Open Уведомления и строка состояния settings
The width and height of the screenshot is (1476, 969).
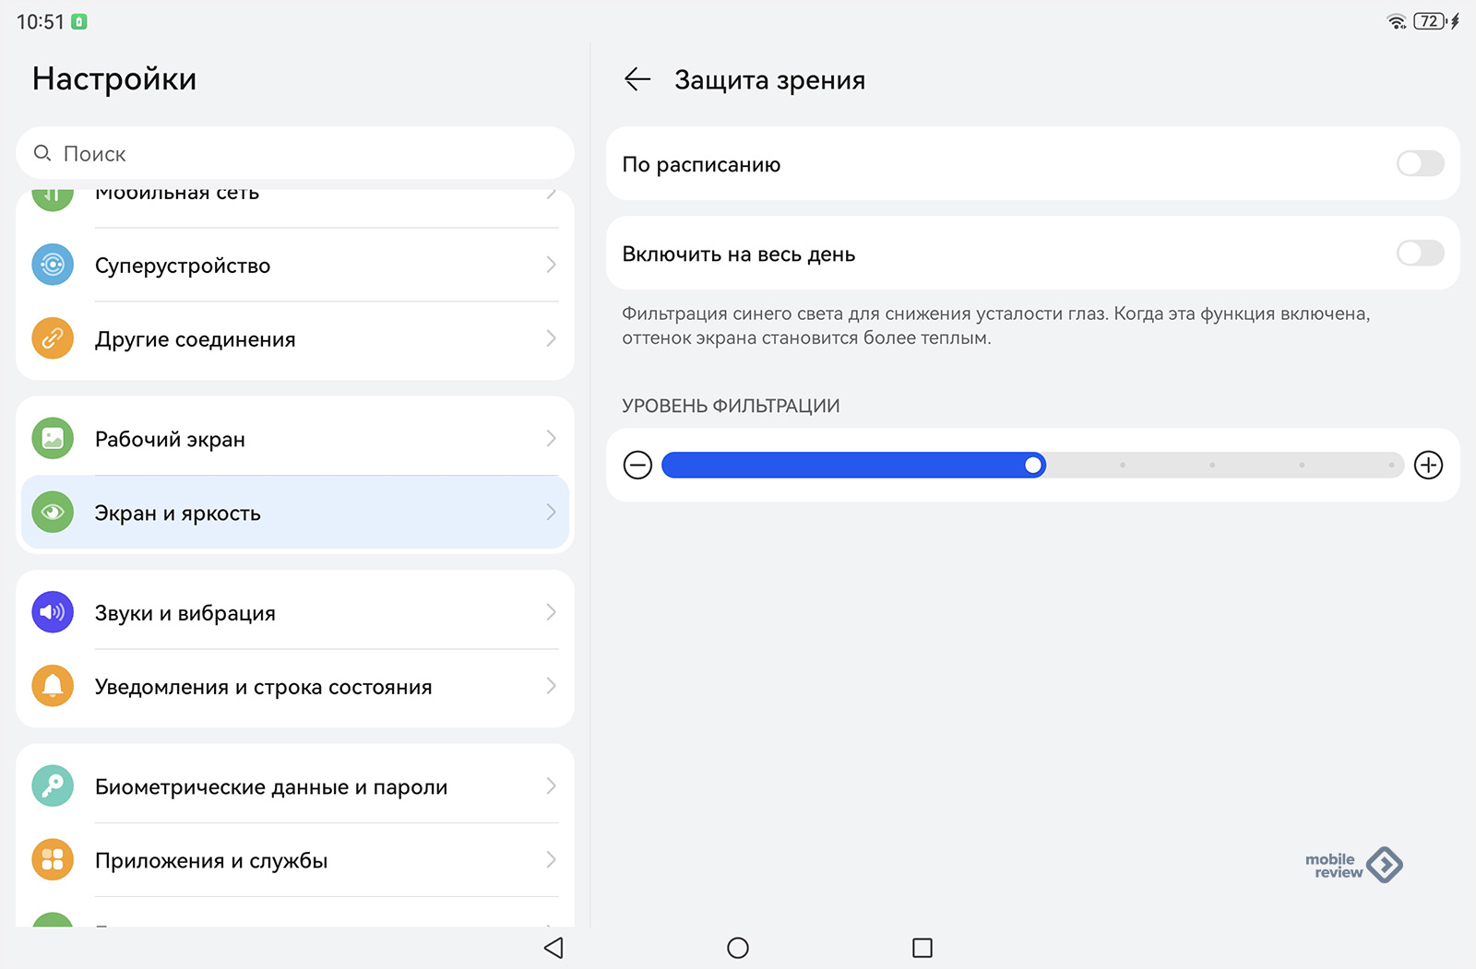[263, 687]
